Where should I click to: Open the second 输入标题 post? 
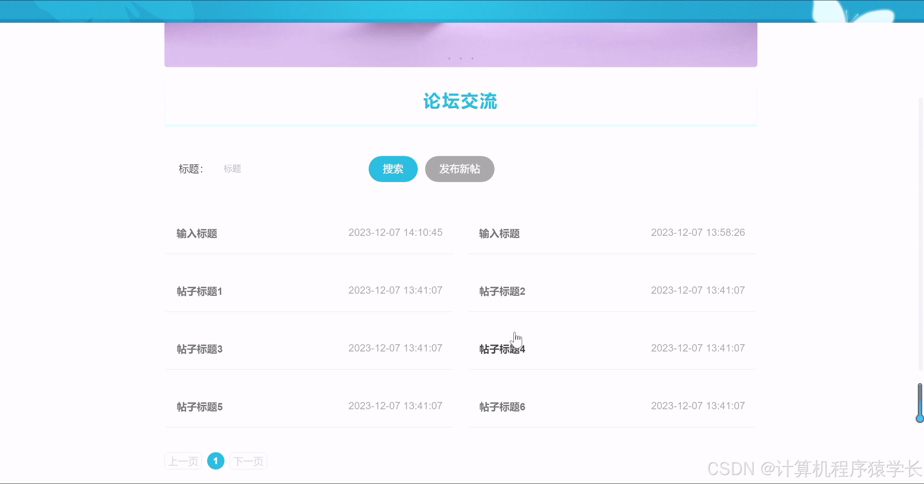click(499, 233)
